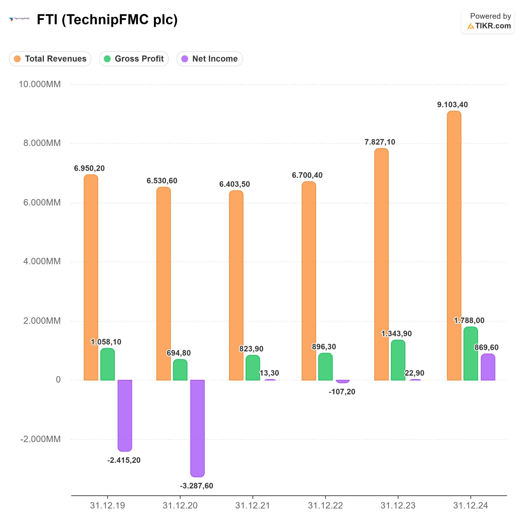Image resolution: width=523 pixels, height=523 pixels.
Task: Click the TechnipFMC logo icon
Action: click(19, 19)
